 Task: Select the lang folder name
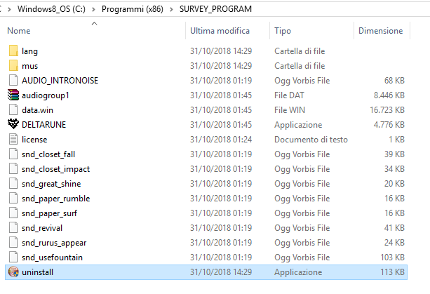[x=29, y=51]
